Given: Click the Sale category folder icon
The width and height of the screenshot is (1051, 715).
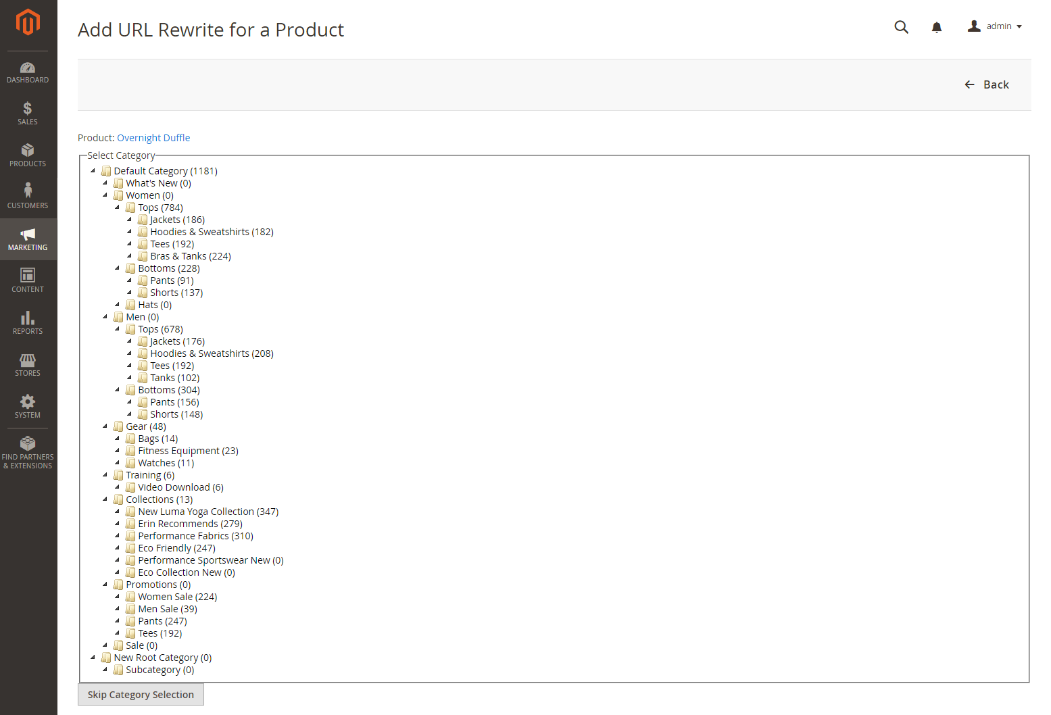Looking at the screenshot, I should [x=118, y=645].
